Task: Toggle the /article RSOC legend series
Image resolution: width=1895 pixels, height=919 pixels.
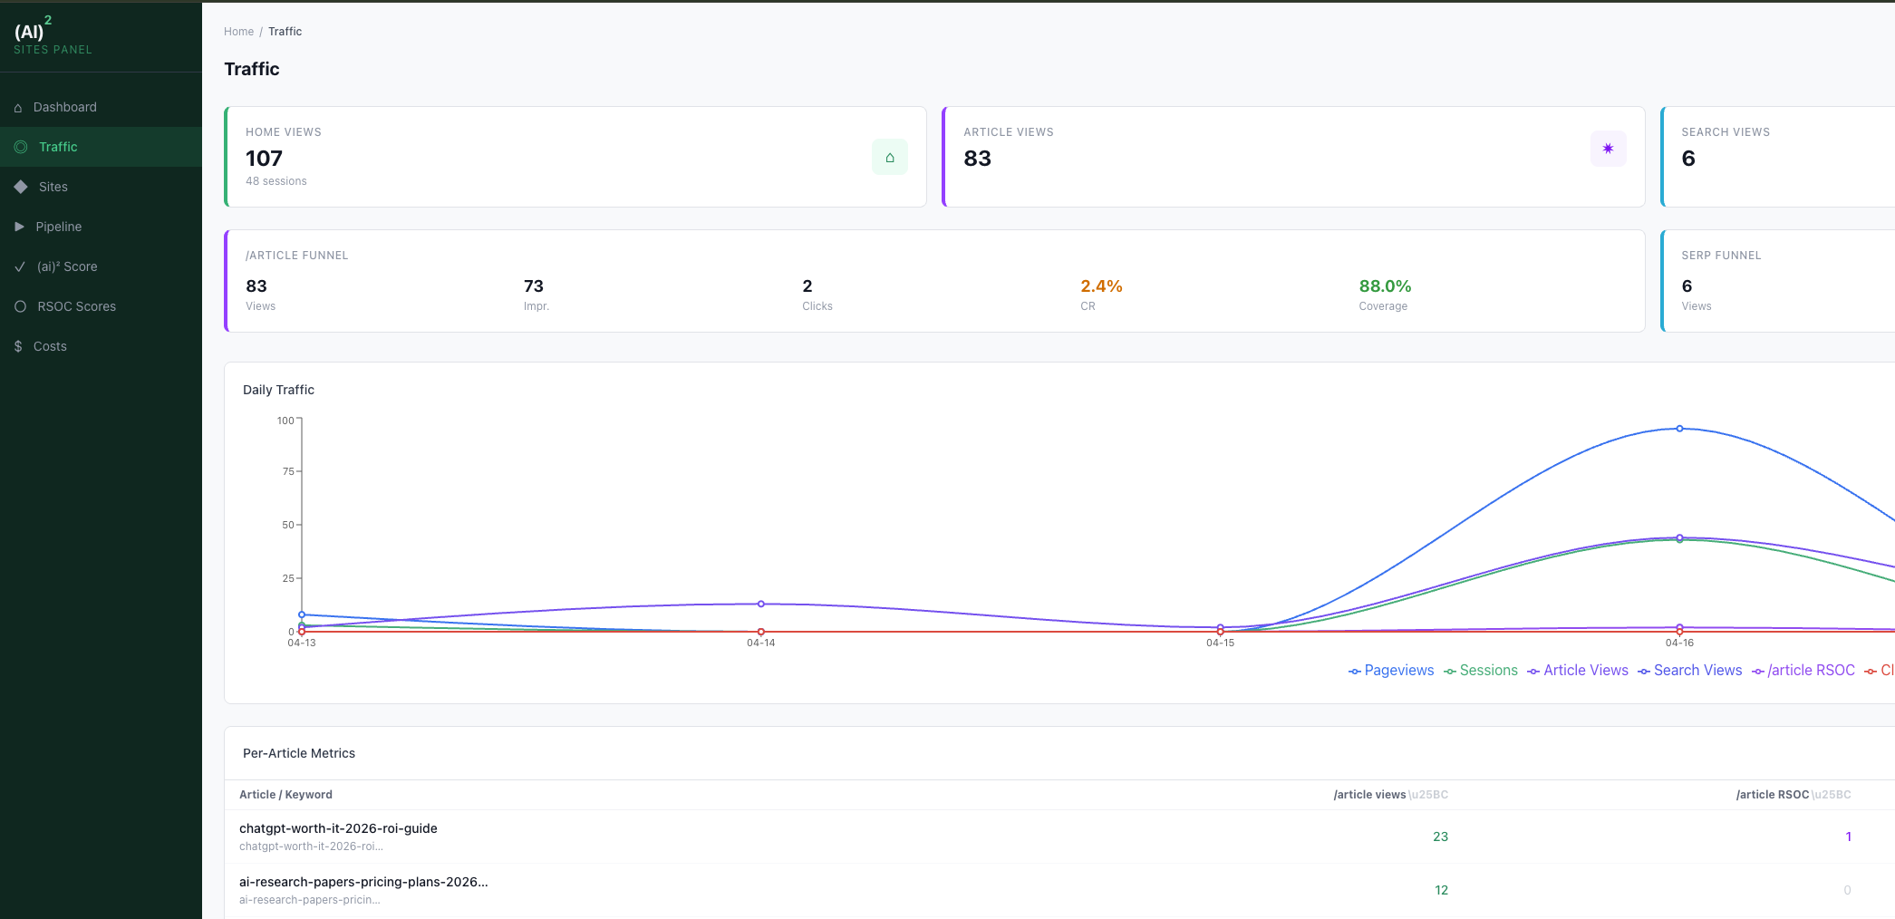Action: point(1803,671)
